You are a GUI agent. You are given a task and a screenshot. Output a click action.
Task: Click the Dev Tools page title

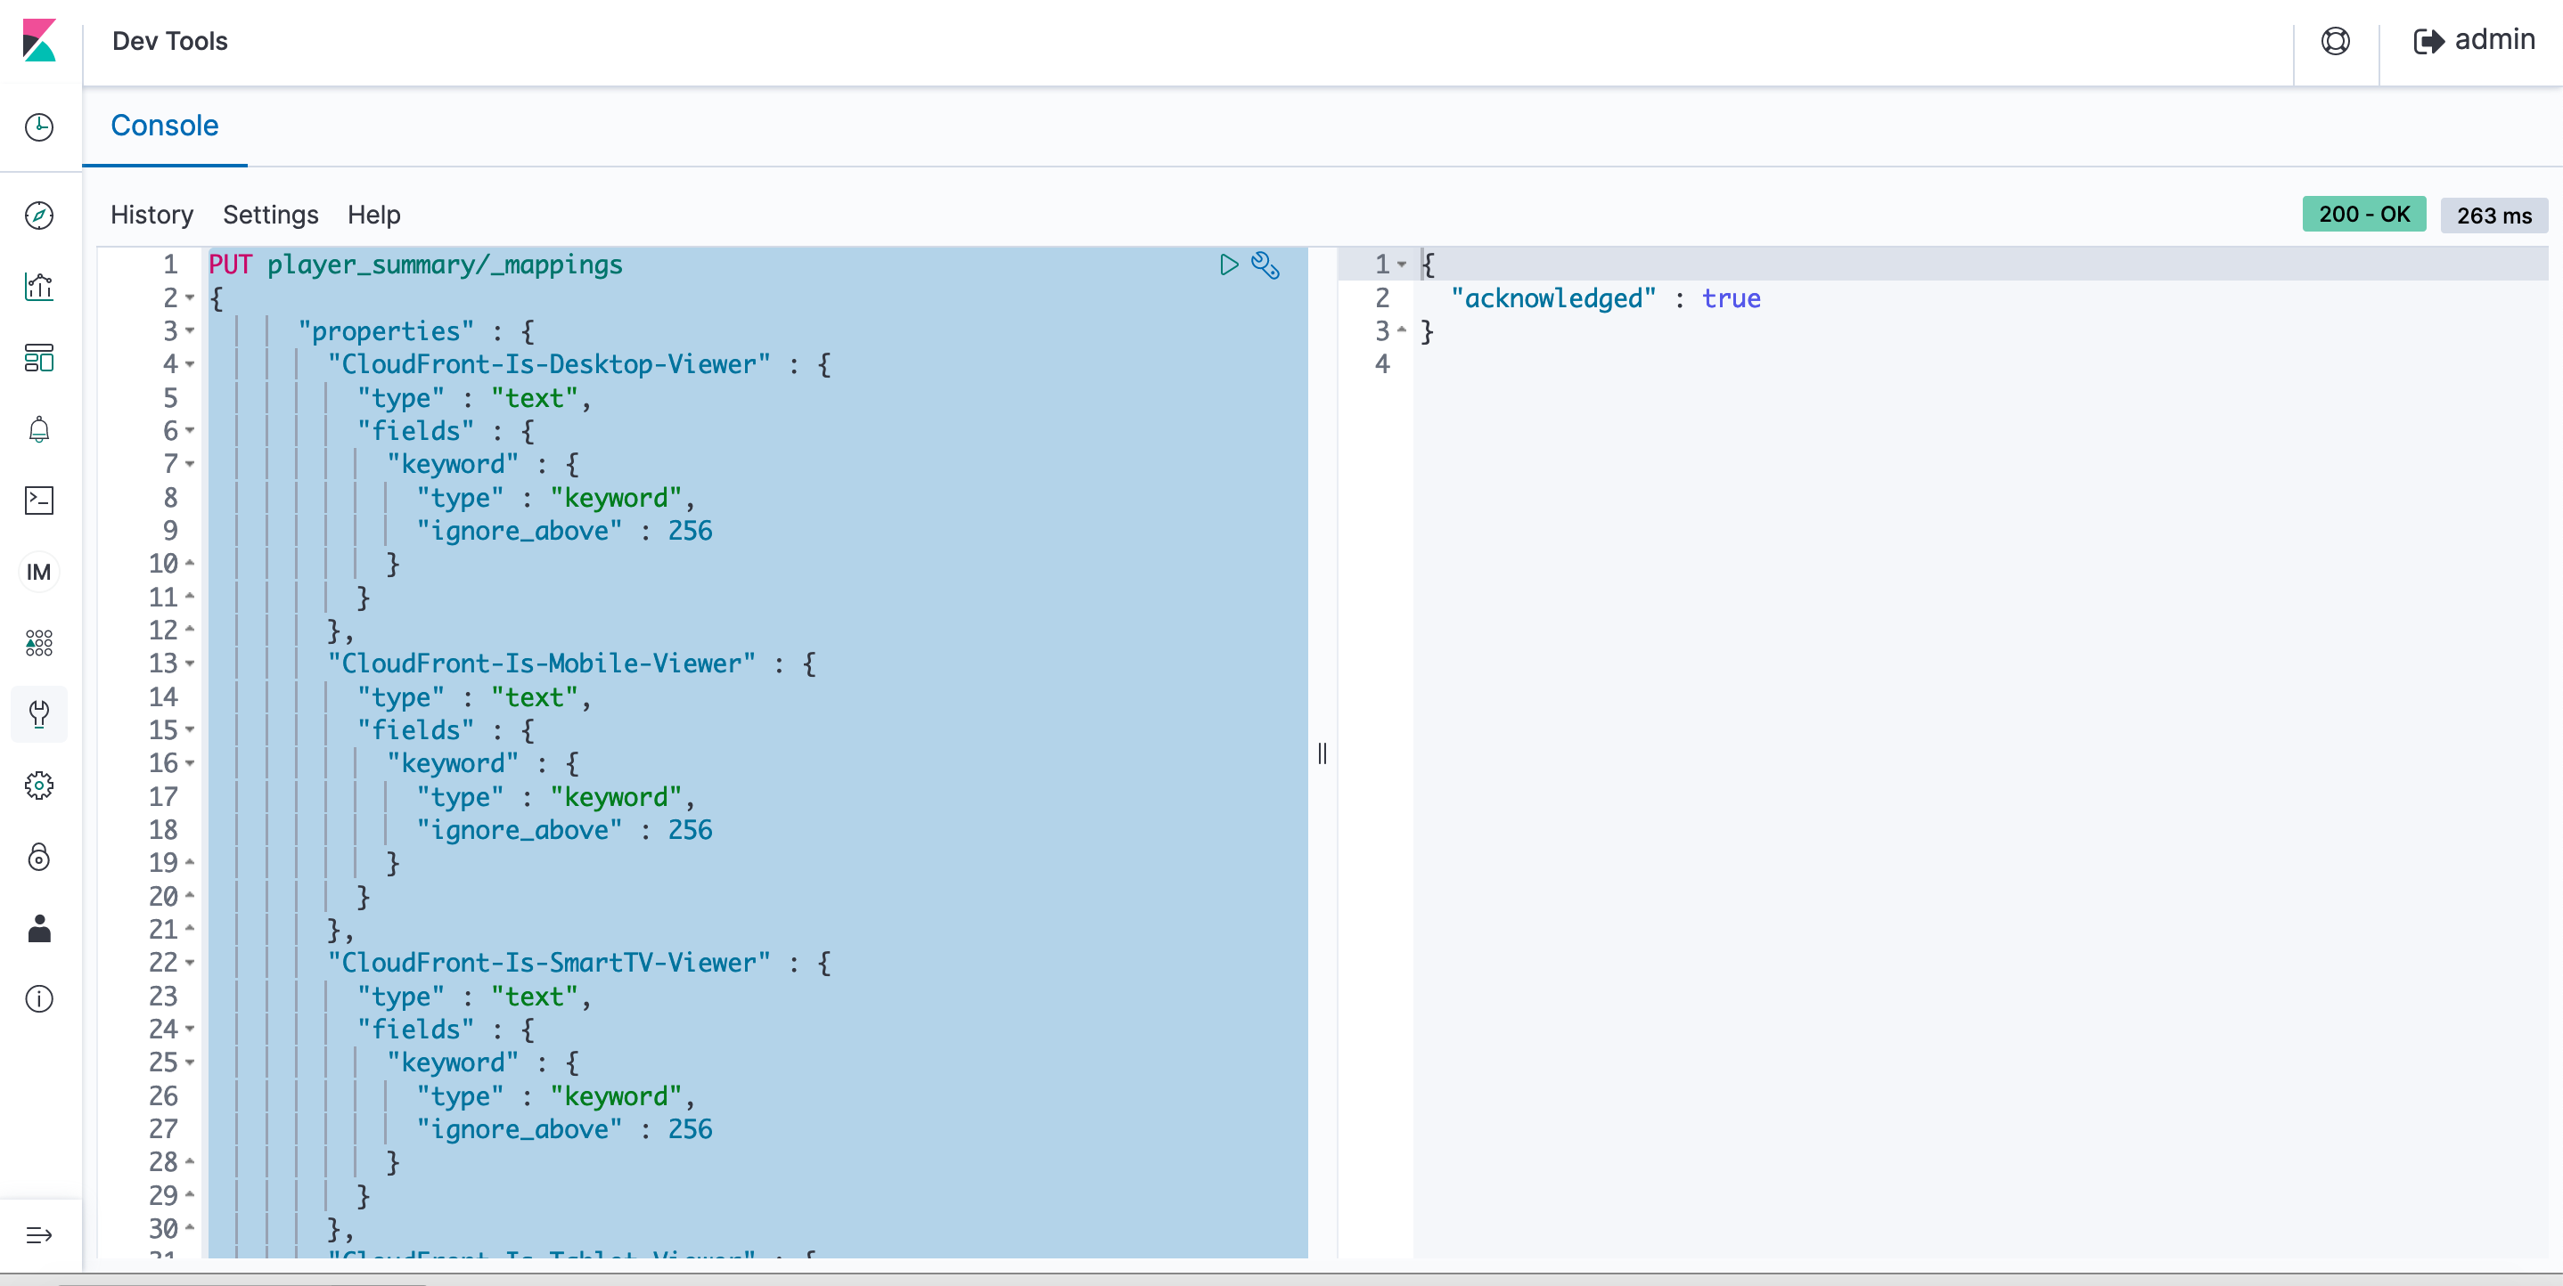[x=170, y=41]
